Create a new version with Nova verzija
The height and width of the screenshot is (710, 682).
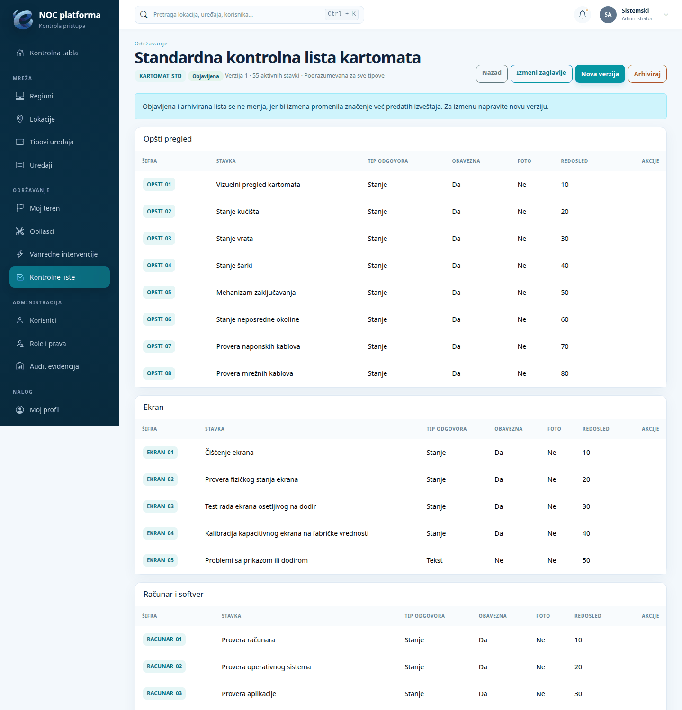600,74
